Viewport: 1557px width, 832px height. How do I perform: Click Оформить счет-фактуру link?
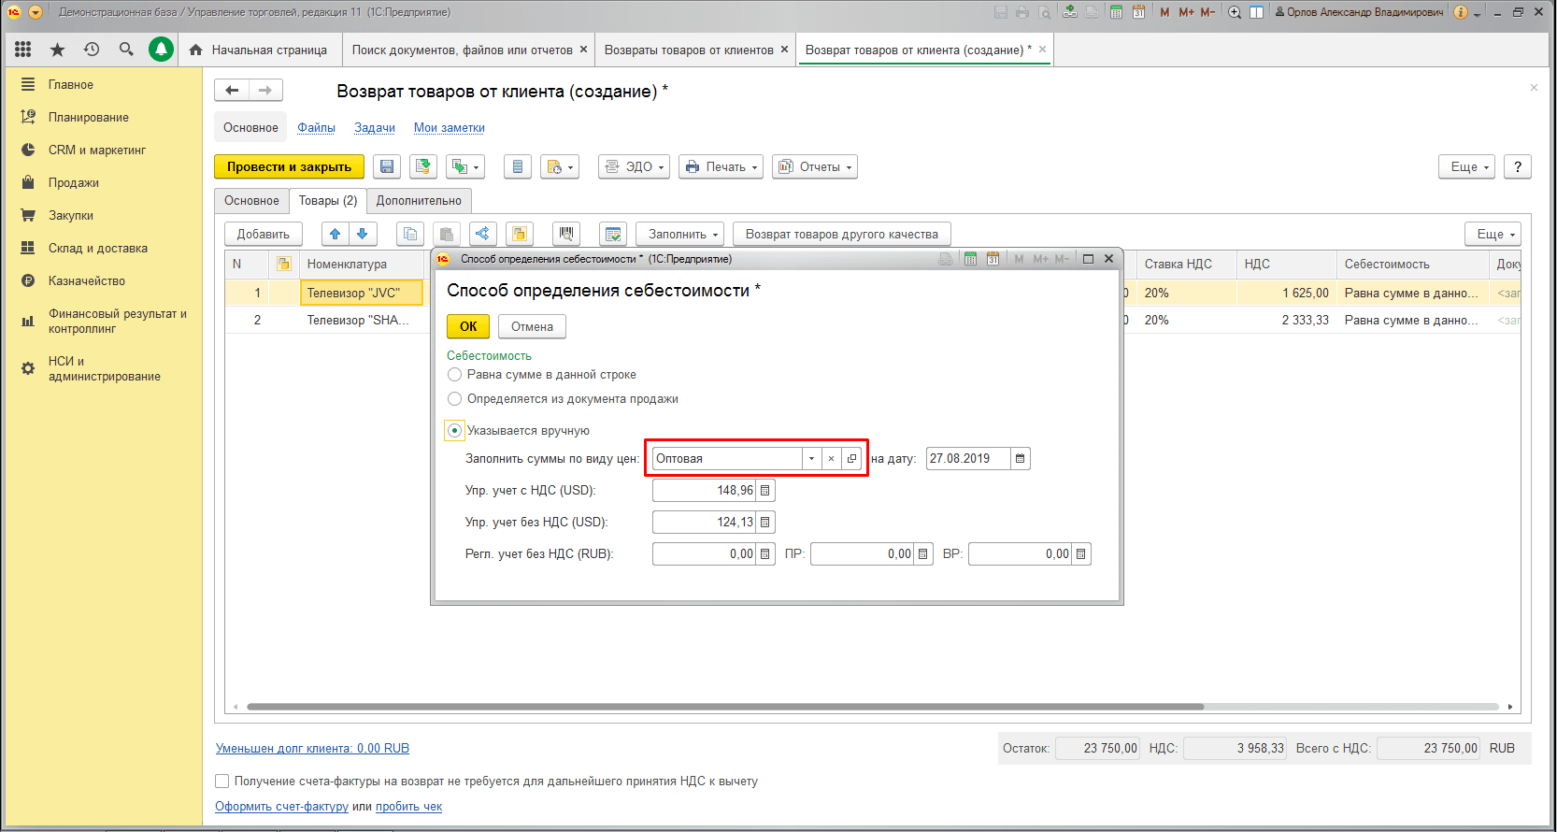pyautogui.click(x=281, y=807)
